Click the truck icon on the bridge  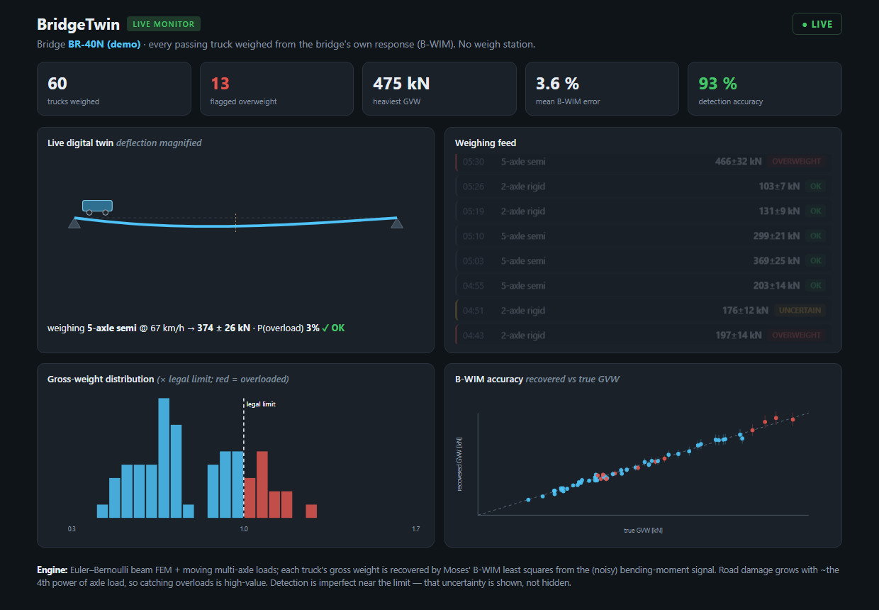click(x=97, y=207)
